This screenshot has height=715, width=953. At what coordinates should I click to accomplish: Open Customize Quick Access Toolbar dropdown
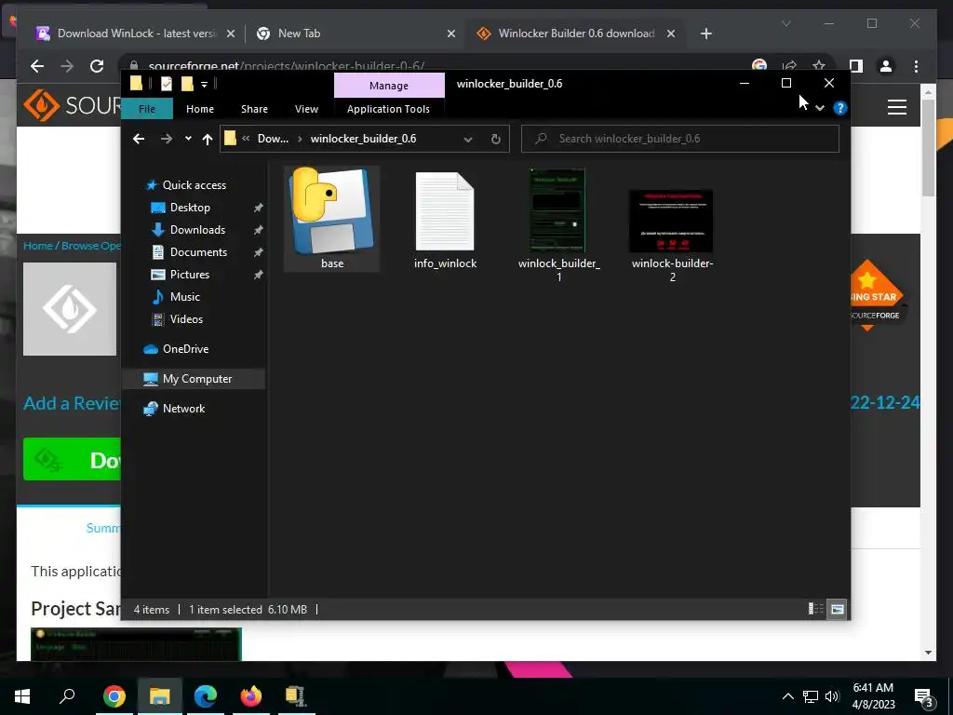(204, 84)
